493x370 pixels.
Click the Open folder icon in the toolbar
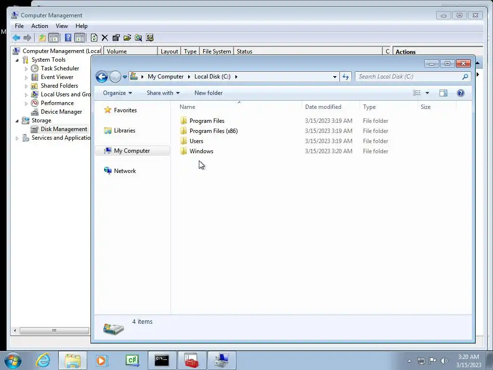coord(127,38)
